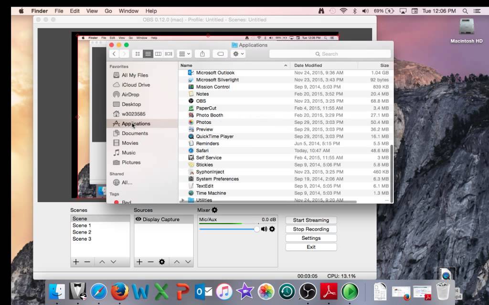Click Start Streaming button
Screen dimensions: 489x305
(311, 220)
